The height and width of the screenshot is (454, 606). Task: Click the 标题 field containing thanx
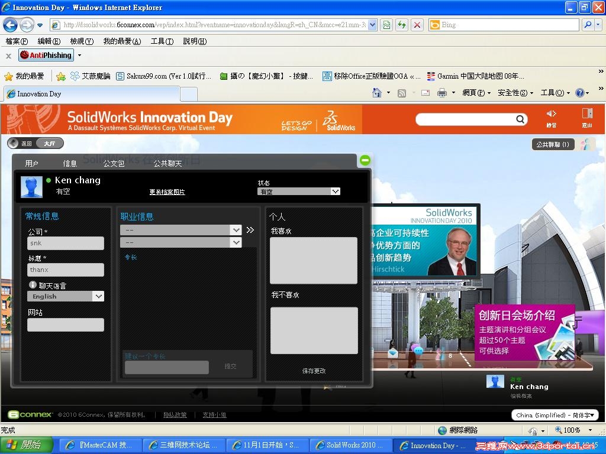click(66, 270)
